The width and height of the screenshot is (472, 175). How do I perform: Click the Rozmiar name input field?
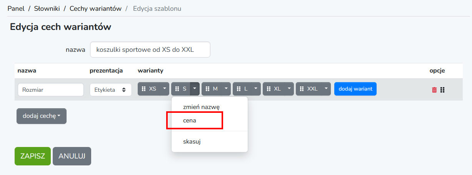click(x=51, y=89)
